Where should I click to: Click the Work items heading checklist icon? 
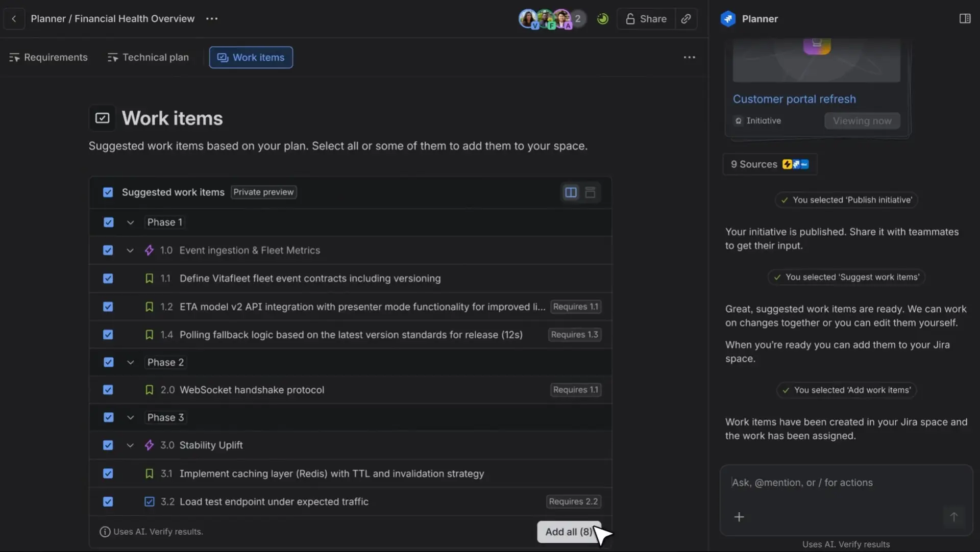coord(102,118)
